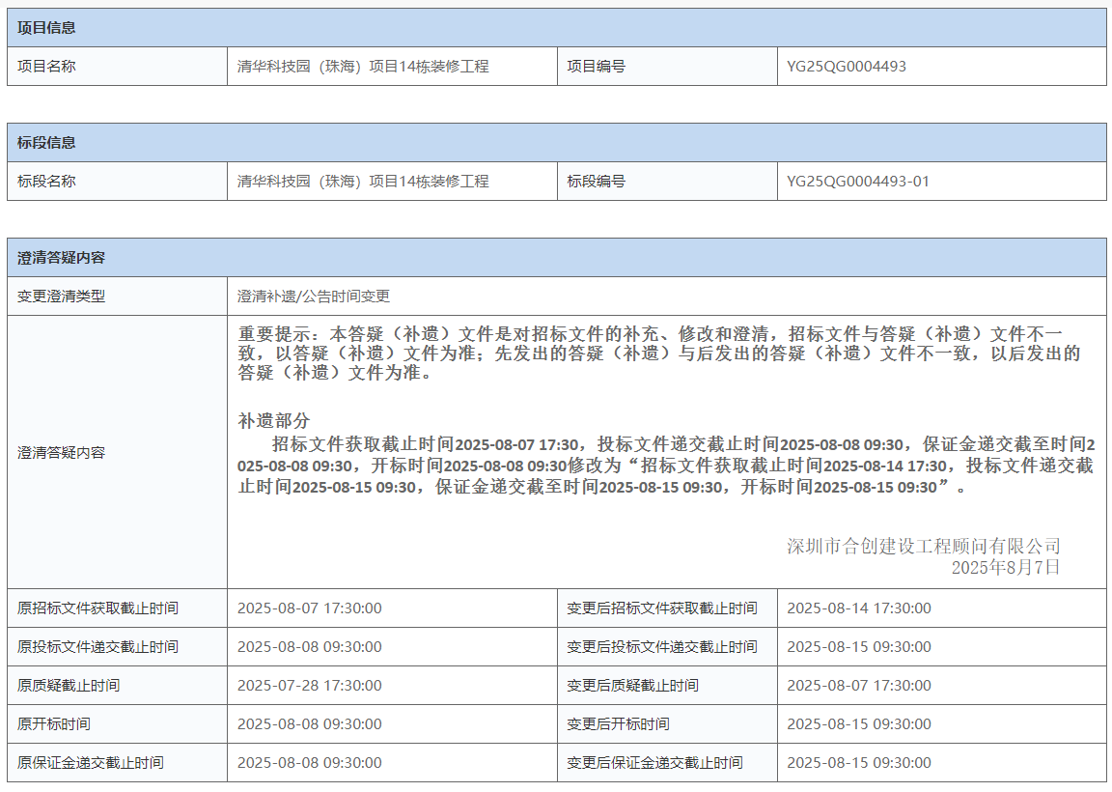
Task: Click the 变更后招标文件获取截止时间 label
Action: pyautogui.click(x=661, y=608)
